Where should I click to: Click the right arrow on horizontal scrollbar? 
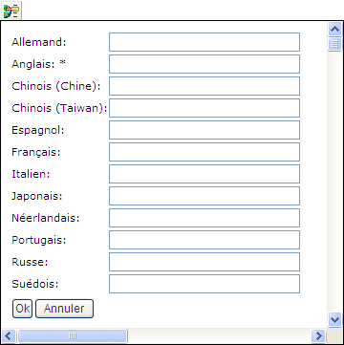(x=318, y=335)
